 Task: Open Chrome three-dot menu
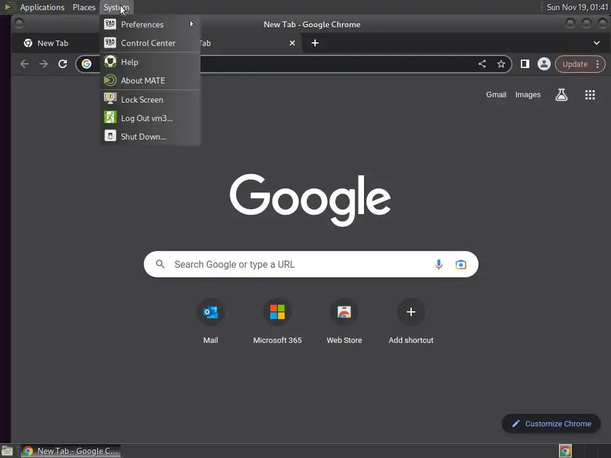597,64
